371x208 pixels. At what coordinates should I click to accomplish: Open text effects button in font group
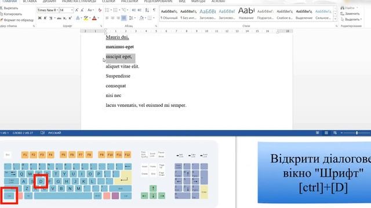[78, 18]
